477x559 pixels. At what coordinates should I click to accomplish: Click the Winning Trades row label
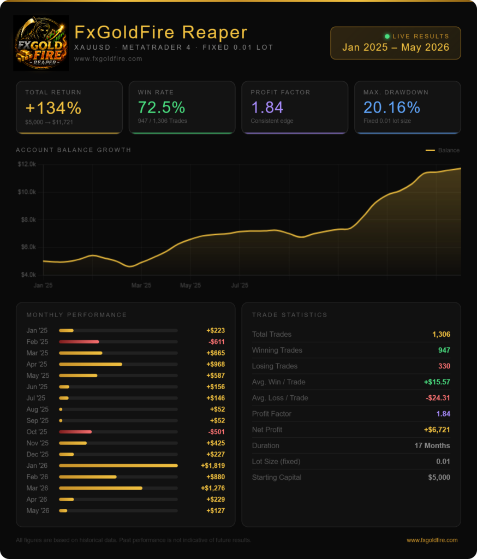click(277, 350)
